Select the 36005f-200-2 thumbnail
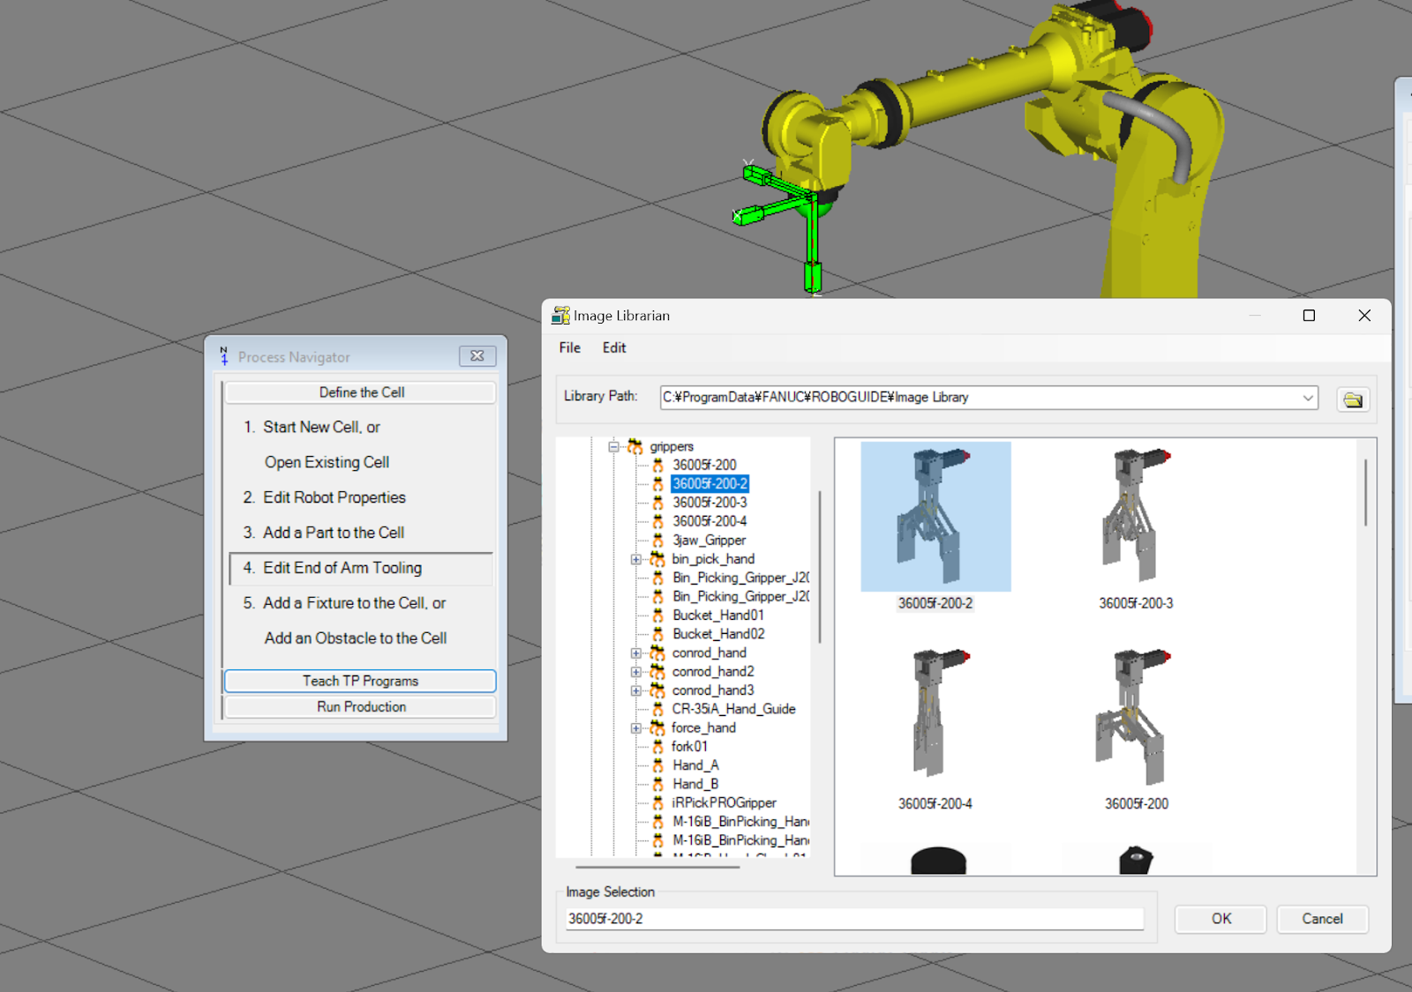1412x992 pixels. [x=935, y=517]
